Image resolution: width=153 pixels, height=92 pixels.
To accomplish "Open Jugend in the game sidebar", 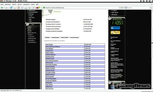I will click(x=30, y=35).
